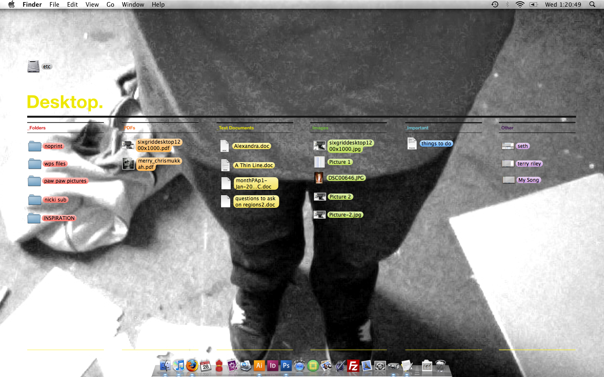Open the Trash in the dock
Image resolution: width=604 pixels, height=377 pixels.
click(x=440, y=366)
